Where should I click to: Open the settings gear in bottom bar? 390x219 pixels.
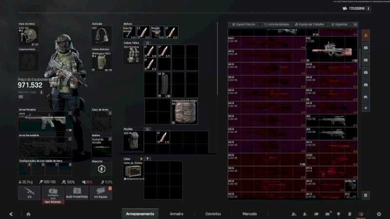(379, 214)
